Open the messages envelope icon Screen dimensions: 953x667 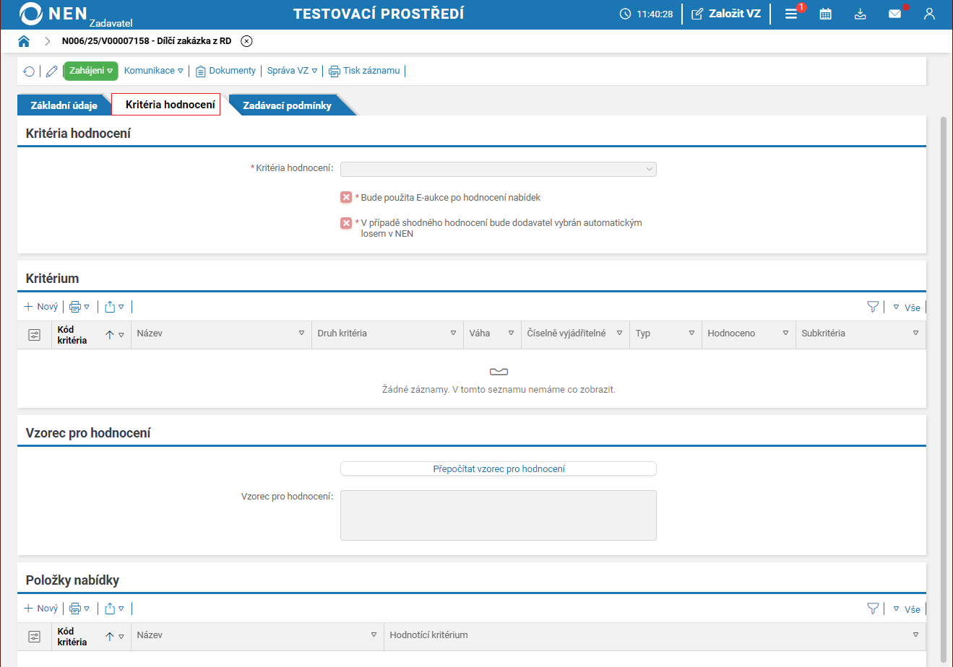tap(895, 14)
